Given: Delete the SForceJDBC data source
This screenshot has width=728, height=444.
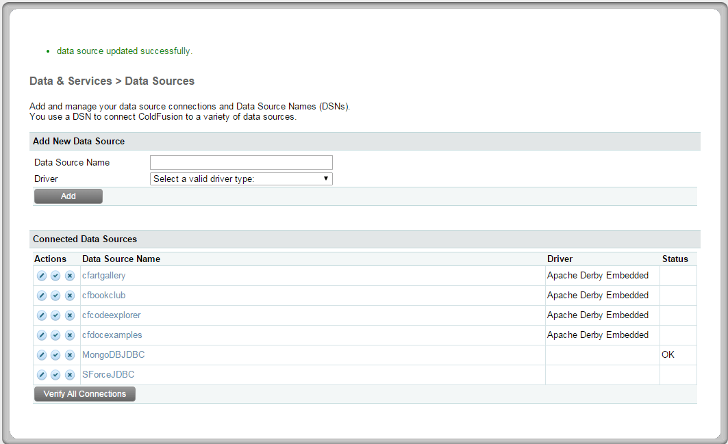Looking at the screenshot, I should tap(70, 375).
